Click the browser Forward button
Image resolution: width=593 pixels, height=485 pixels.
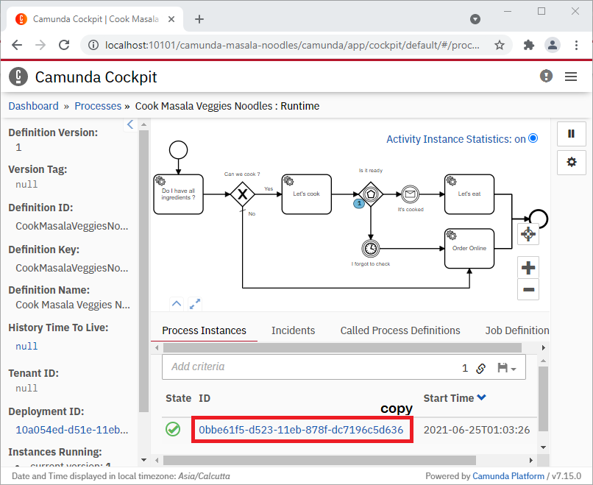click(40, 45)
